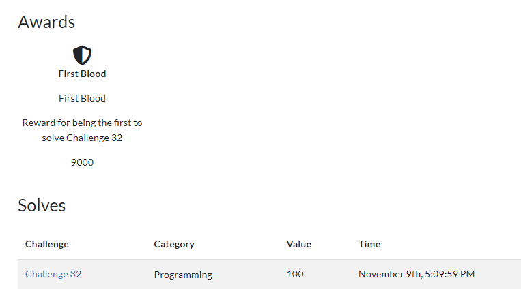Viewport: 521px width, 302px height.
Task: Click the 100 value cell
Action: (x=295, y=274)
